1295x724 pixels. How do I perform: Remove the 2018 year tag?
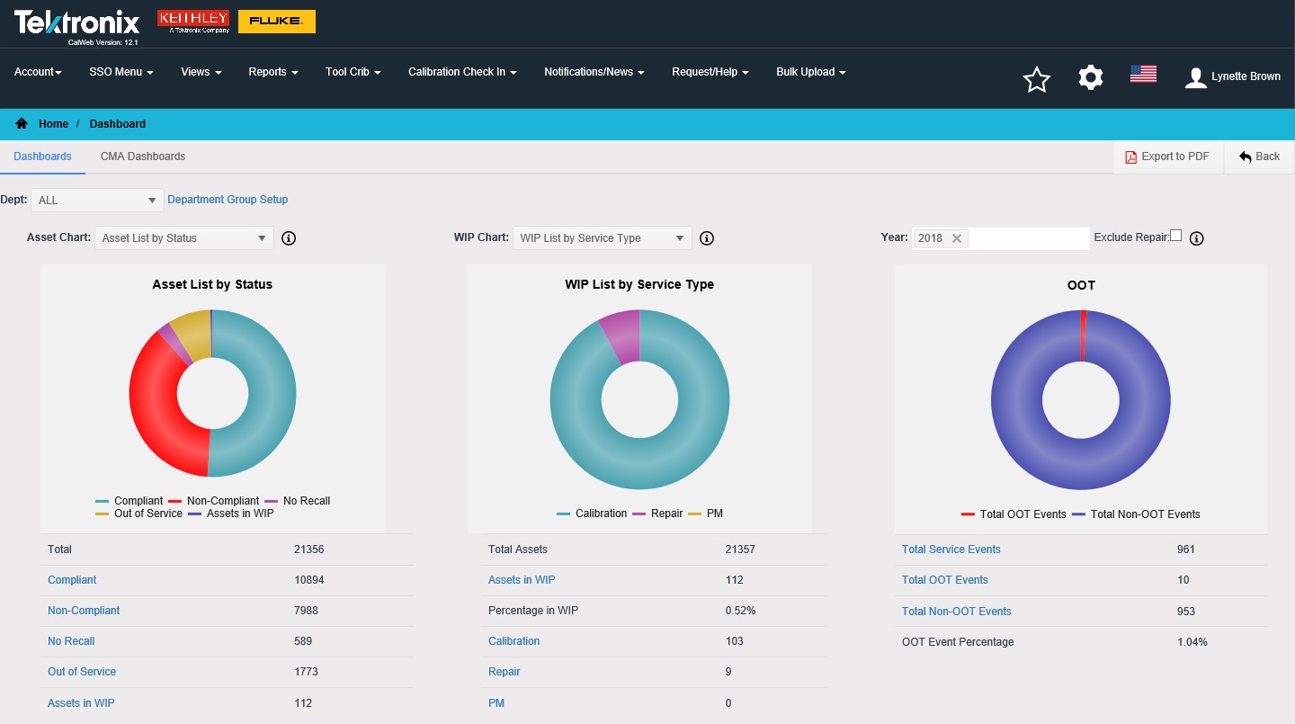(x=957, y=238)
